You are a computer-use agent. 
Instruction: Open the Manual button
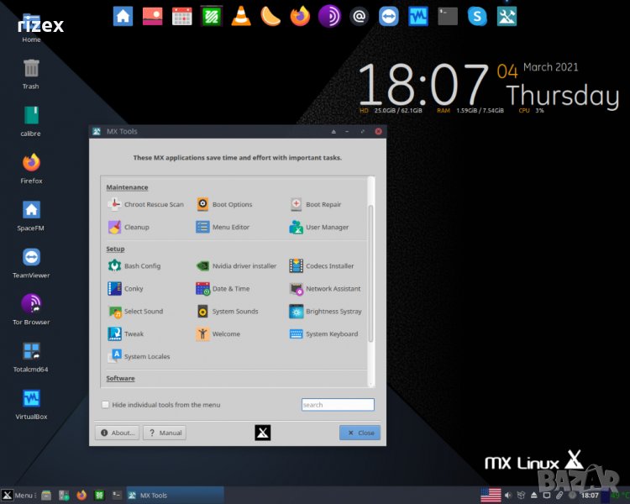164,433
